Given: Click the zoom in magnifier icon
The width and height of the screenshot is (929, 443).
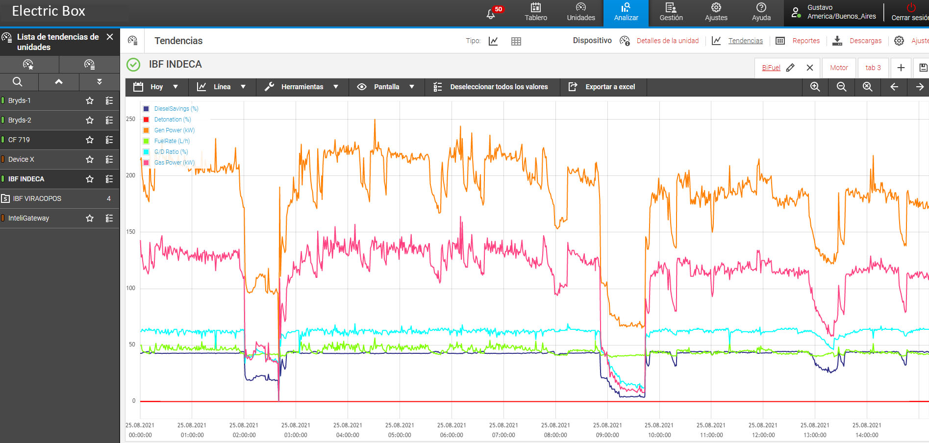Looking at the screenshot, I should click(815, 87).
